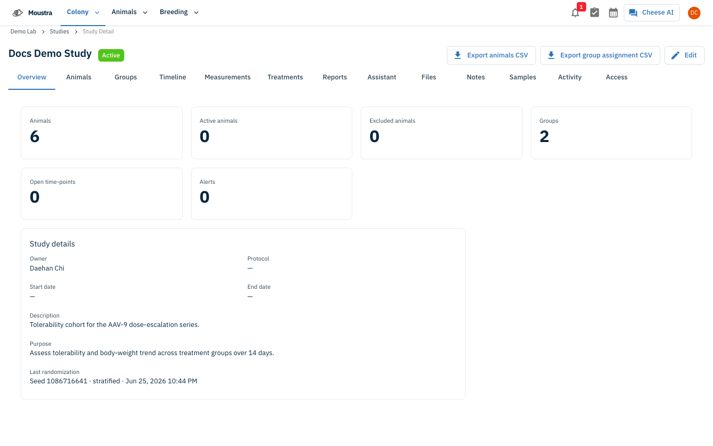Click the Purpose text about tolerability
Viewport: 713px width, 446px height.
click(x=152, y=353)
